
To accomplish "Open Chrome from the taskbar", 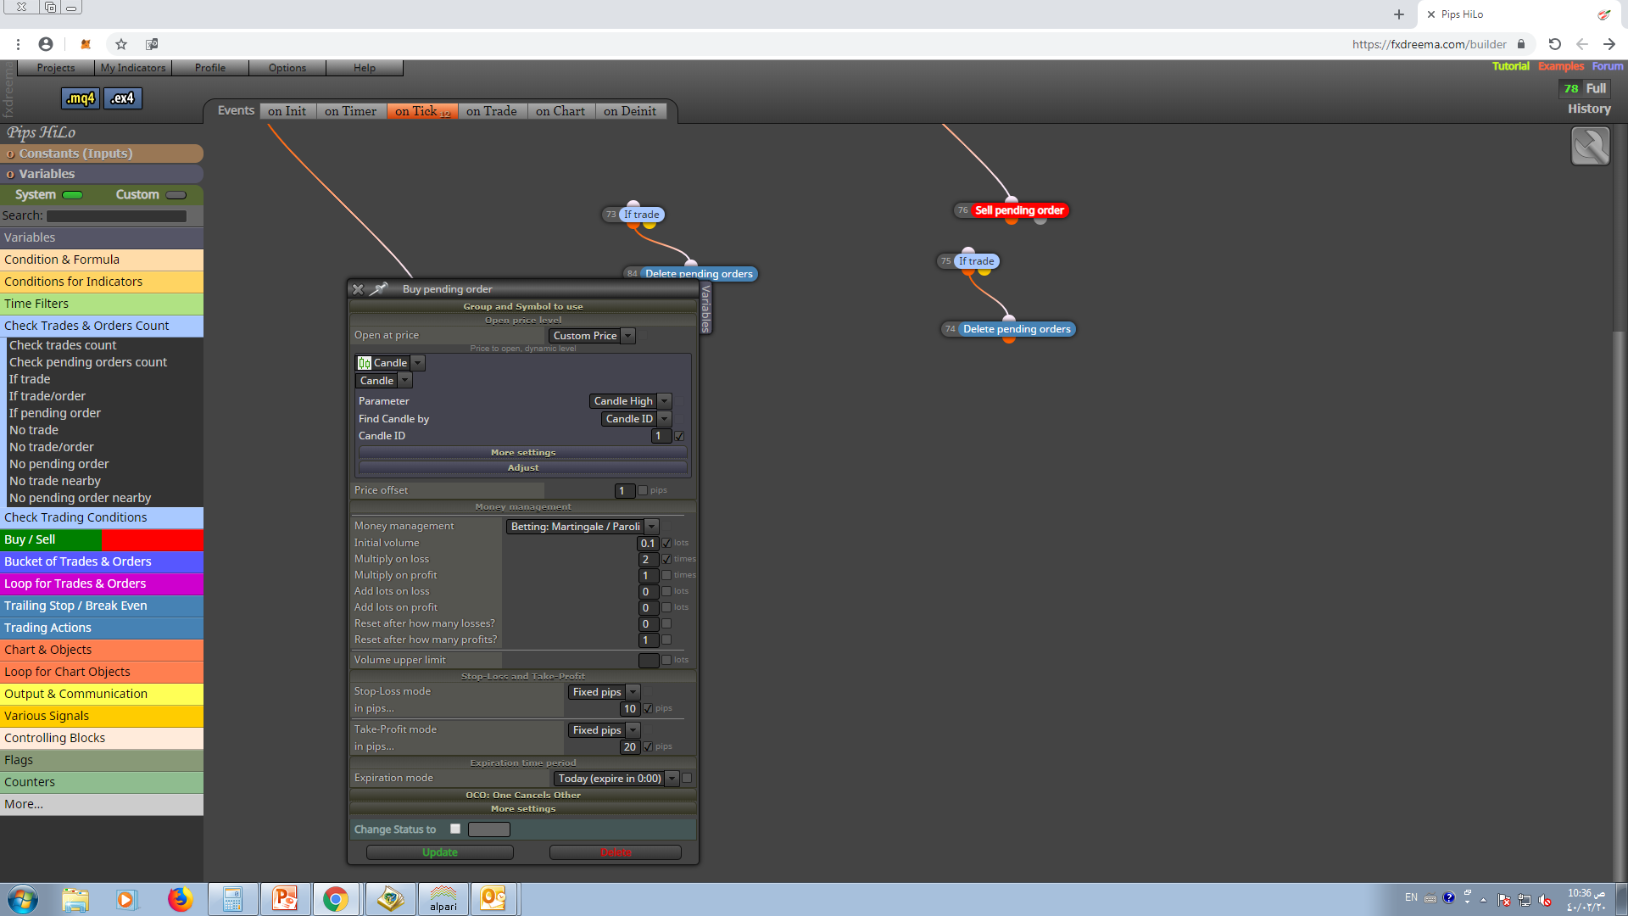I will (x=336, y=899).
